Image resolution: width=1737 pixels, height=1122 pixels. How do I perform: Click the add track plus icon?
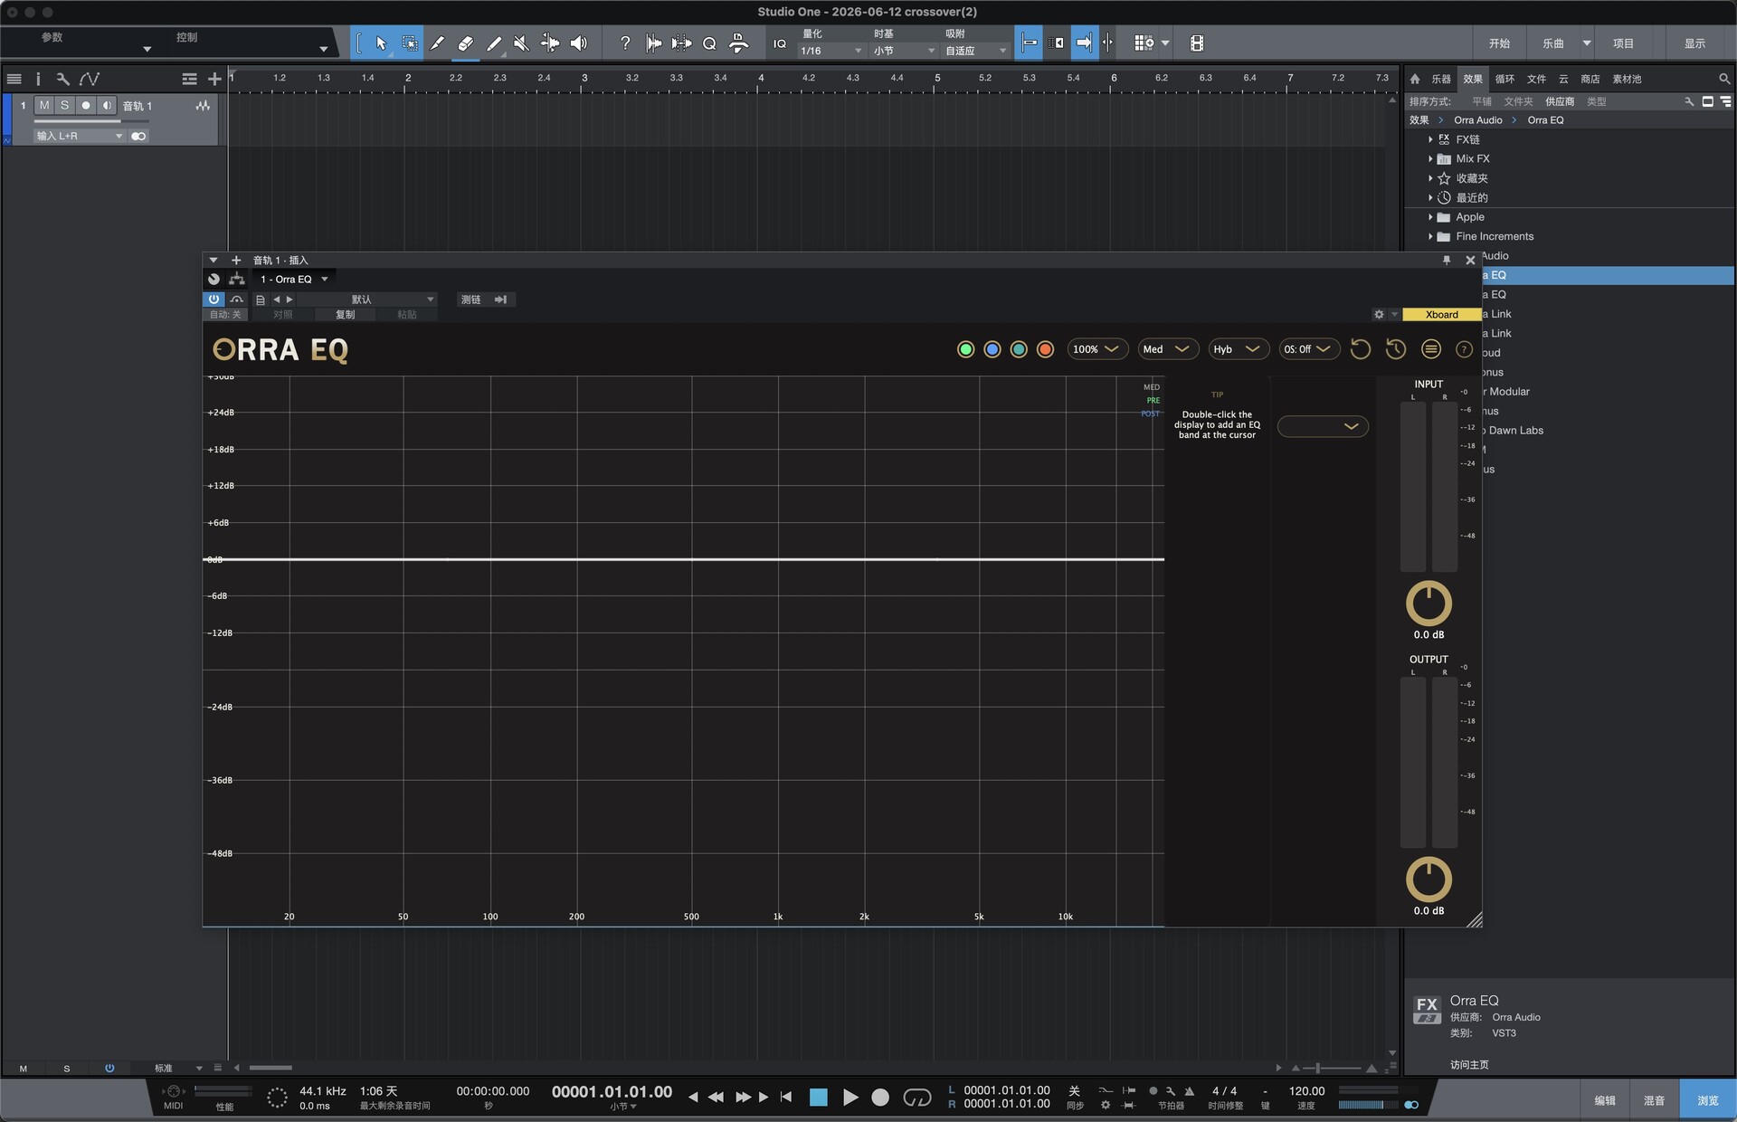click(x=214, y=79)
